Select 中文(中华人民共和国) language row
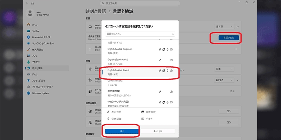281x140 pixels. coord(140,103)
